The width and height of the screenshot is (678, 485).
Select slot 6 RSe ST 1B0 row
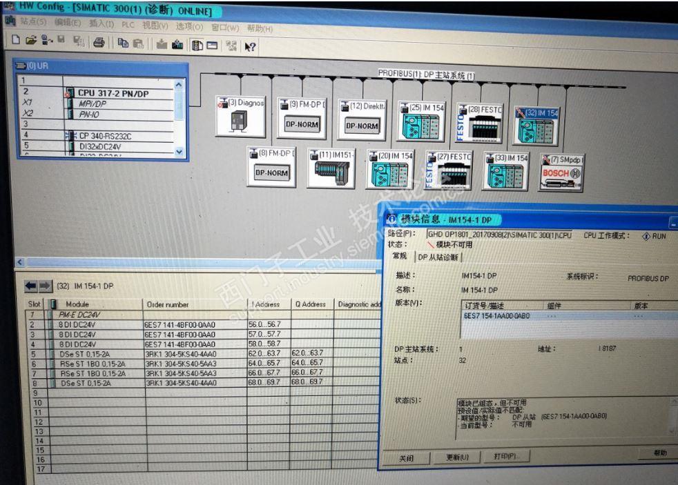click(203, 364)
